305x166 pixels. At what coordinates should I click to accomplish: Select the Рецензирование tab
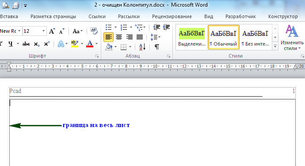click(172, 16)
